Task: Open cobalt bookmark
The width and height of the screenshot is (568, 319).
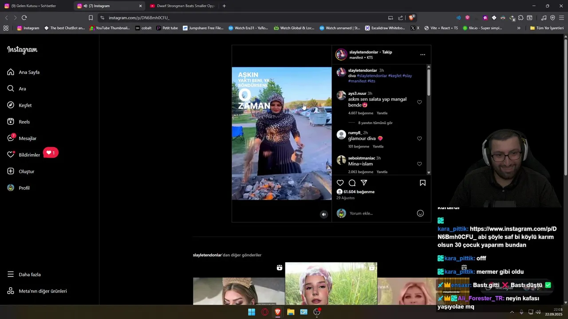Action: 143,28
